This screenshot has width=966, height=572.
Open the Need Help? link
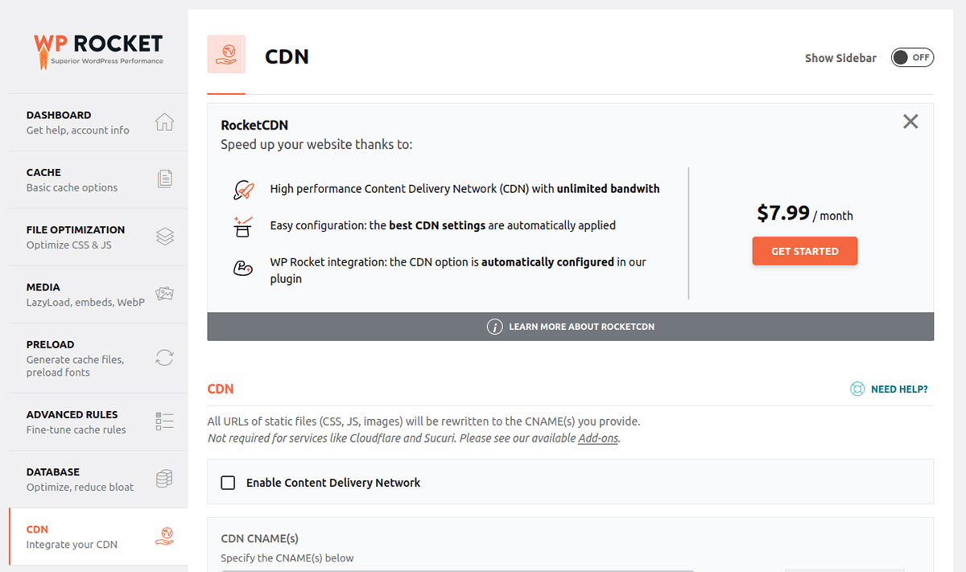899,389
